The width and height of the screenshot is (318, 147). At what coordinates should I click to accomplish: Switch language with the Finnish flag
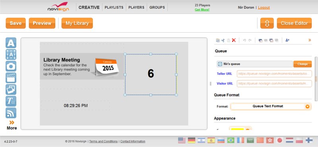(309, 140)
